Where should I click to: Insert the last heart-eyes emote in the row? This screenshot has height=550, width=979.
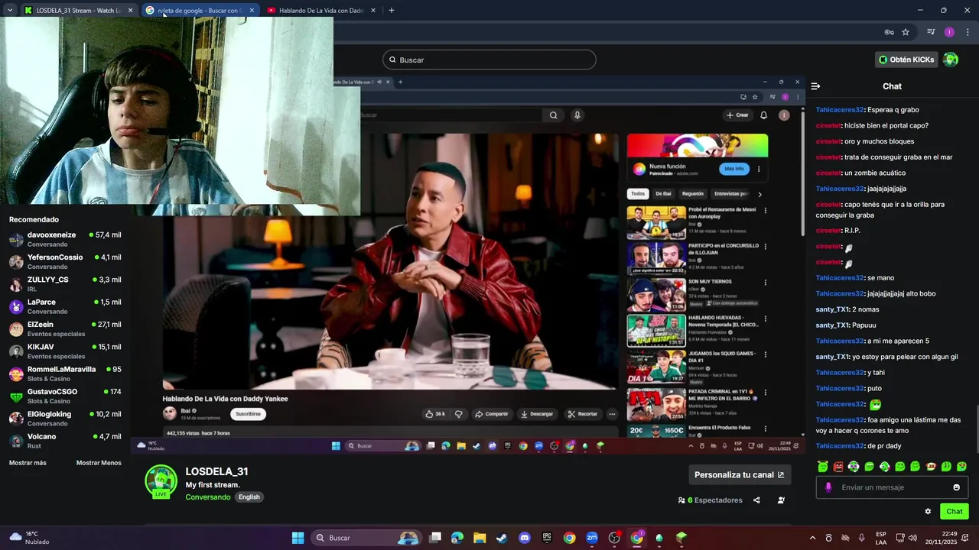coord(961,466)
